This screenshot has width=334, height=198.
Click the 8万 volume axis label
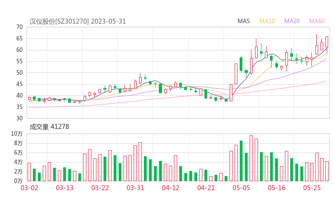tap(19, 143)
